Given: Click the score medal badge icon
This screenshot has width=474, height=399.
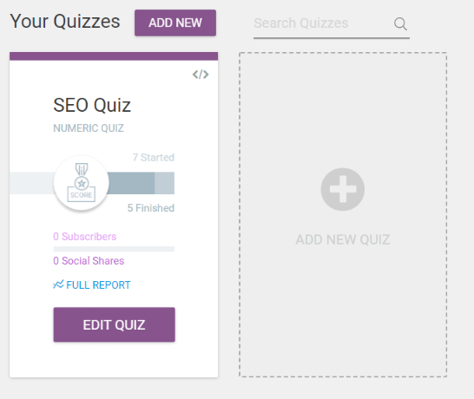Looking at the screenshot, I should pos(81,182).
